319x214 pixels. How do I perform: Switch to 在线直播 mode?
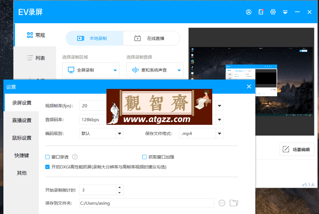(151, 38)
